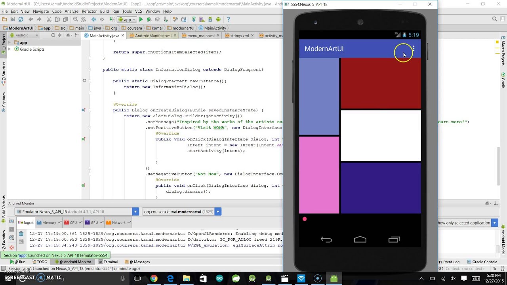Open the Android project view dropdown

point(24,35)
